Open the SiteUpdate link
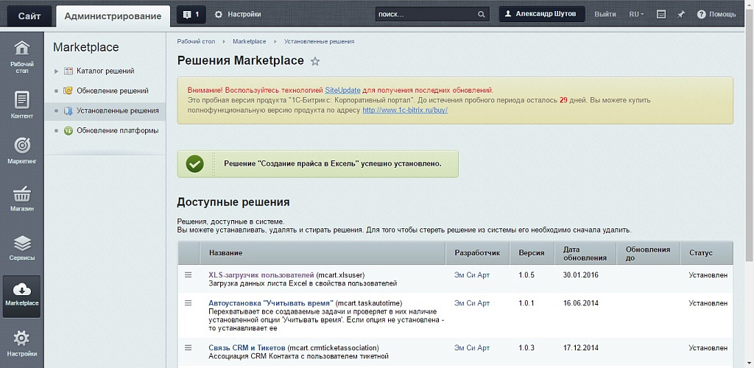The image size is (754, 368). [x=342, y=89]
